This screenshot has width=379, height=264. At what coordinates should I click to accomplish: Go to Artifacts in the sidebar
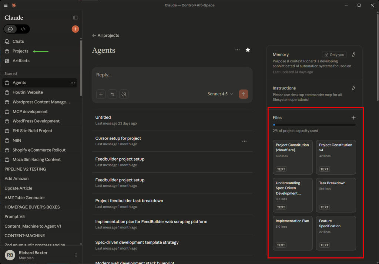coord(21,61)
